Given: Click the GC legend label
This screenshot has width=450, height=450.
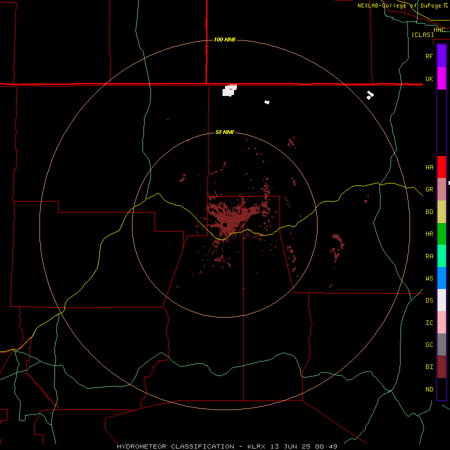Looking at the screenshot, I should point(429,345).
